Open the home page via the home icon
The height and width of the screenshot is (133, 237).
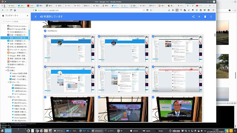pyautogui.click(x=15, y=10)
